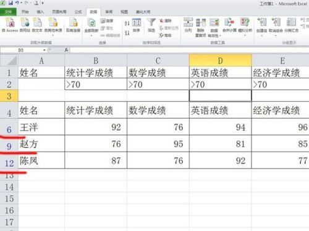Sort ascending with the A-Z icon

(x=127, y=23)
